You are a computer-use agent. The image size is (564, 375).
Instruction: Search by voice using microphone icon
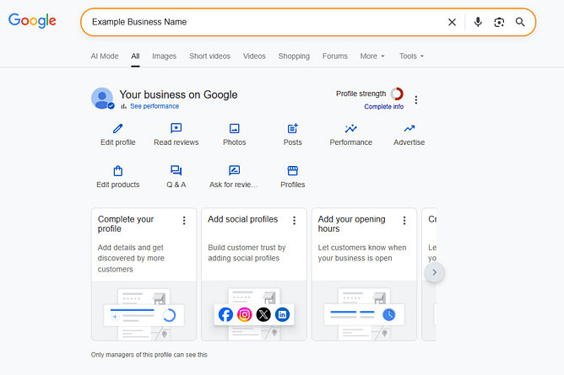click(478, 22)
